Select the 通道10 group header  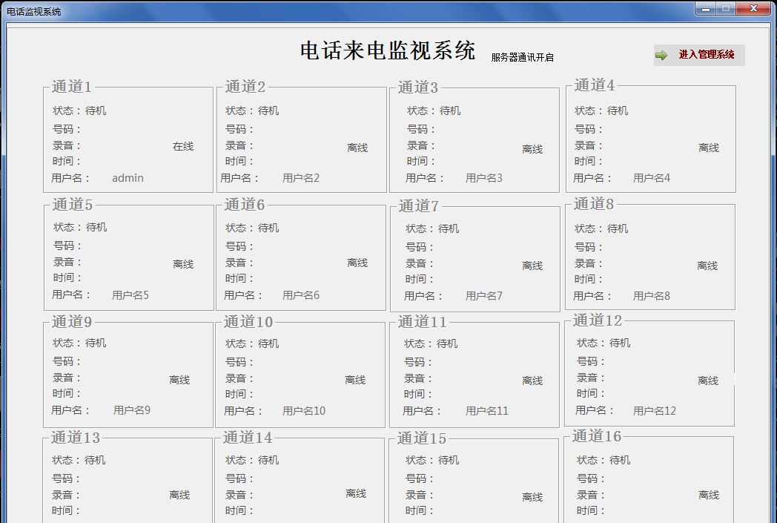(248, 321)
